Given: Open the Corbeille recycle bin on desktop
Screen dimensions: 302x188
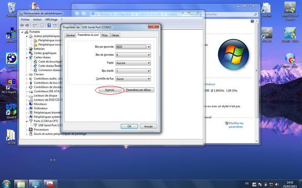Looking at the screenshot, I should (x=11, y=10).
